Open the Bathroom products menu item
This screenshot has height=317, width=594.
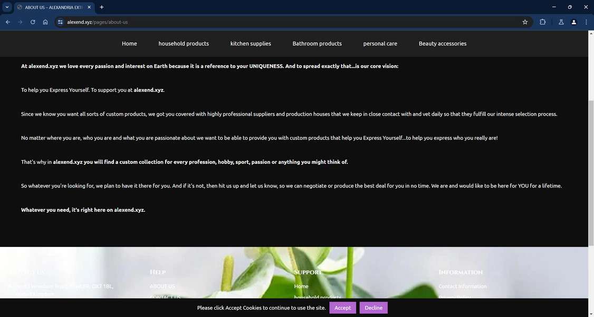coord(317,44)
